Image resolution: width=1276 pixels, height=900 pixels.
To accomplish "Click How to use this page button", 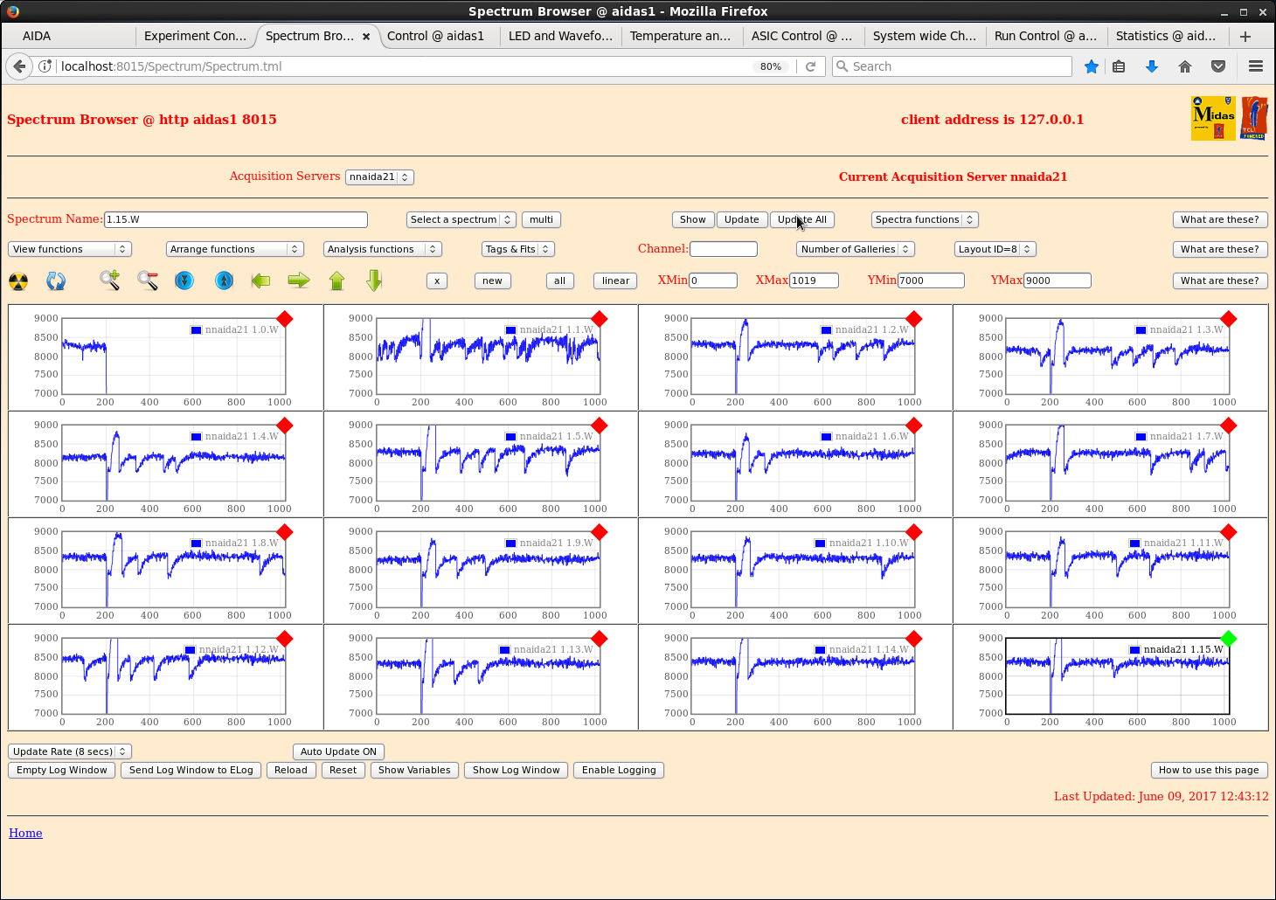I will pyautogui.click(x=1209, y=771).
